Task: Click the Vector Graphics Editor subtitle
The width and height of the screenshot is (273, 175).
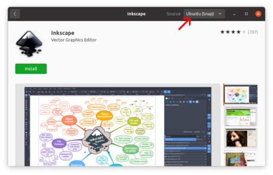Action: pos(74,40)
